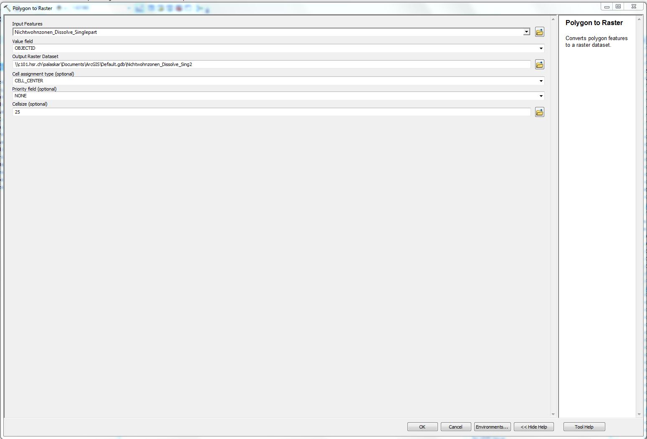Click help panel scroll down arrow
Screen dimensions: 647x439
tap(639, 414)
